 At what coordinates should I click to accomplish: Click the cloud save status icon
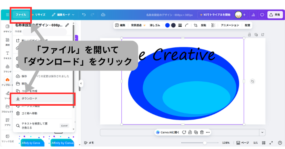[103, 15]
